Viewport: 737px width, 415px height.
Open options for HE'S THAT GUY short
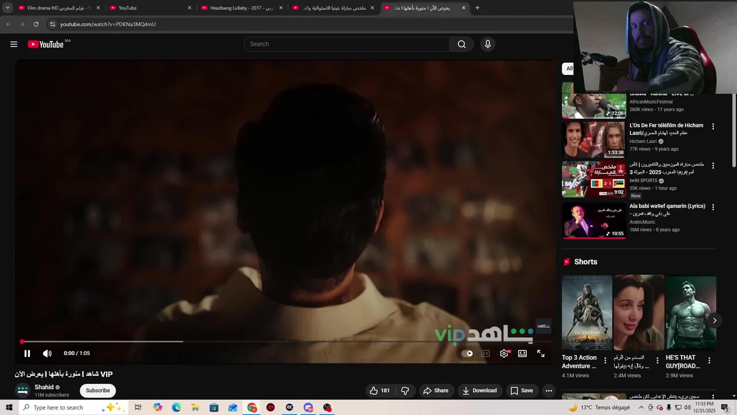point(709,360)
